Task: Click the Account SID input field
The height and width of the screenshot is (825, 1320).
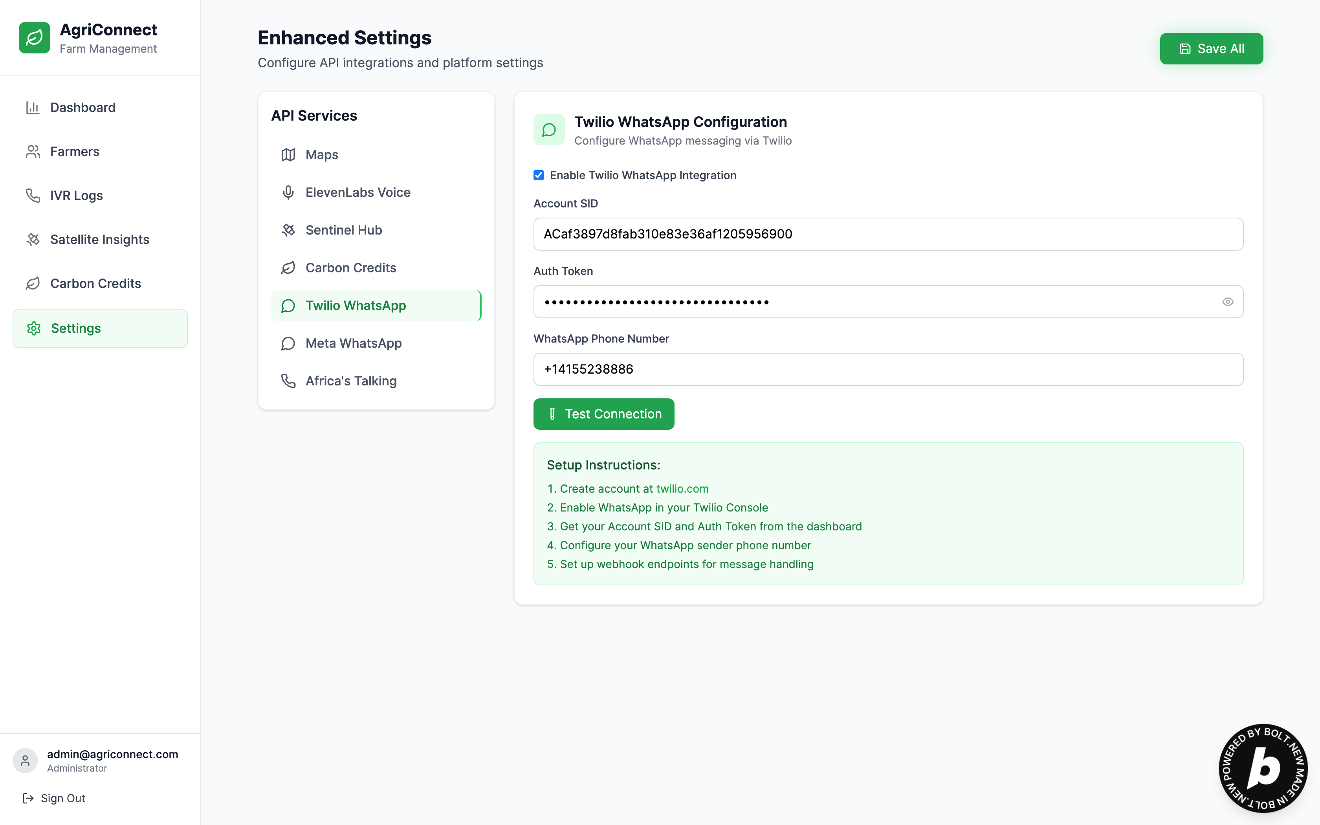Action: 887,234
